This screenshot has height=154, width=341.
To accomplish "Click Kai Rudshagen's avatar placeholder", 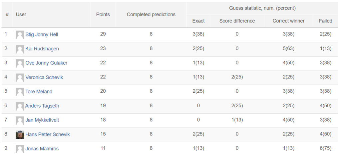I will (x=20, y=49).
